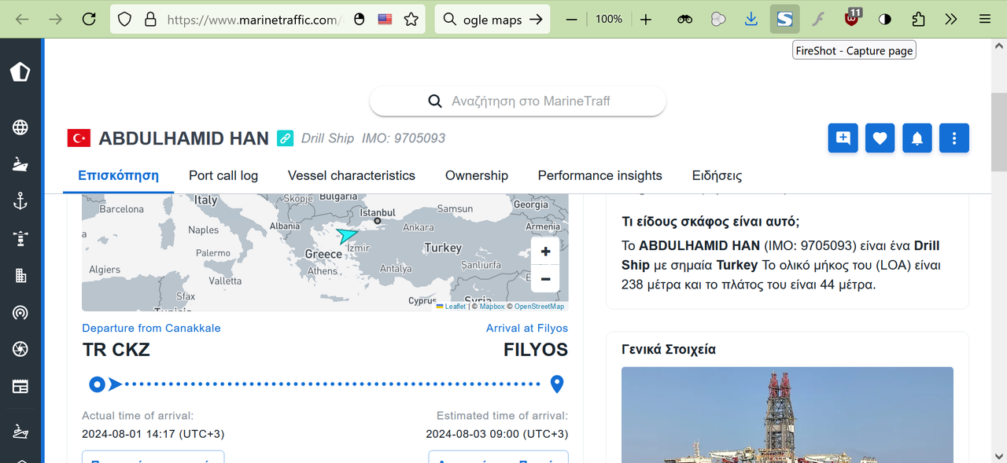Click the browser downloads arrow icon
The width and height of the screenshot is (1007, 463).
(751, 19)
